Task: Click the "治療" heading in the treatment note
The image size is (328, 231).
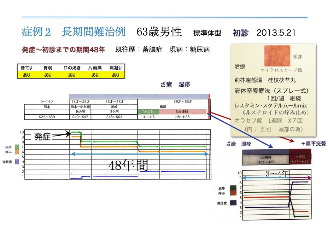Action: [x=240, y=67]
